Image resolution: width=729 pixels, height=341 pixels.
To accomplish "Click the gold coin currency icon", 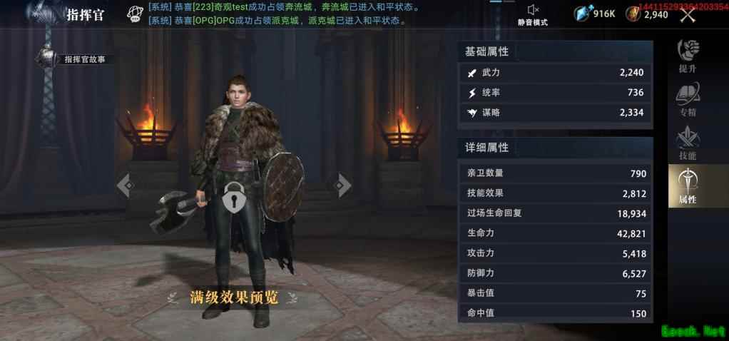I will tap(633, 14).
